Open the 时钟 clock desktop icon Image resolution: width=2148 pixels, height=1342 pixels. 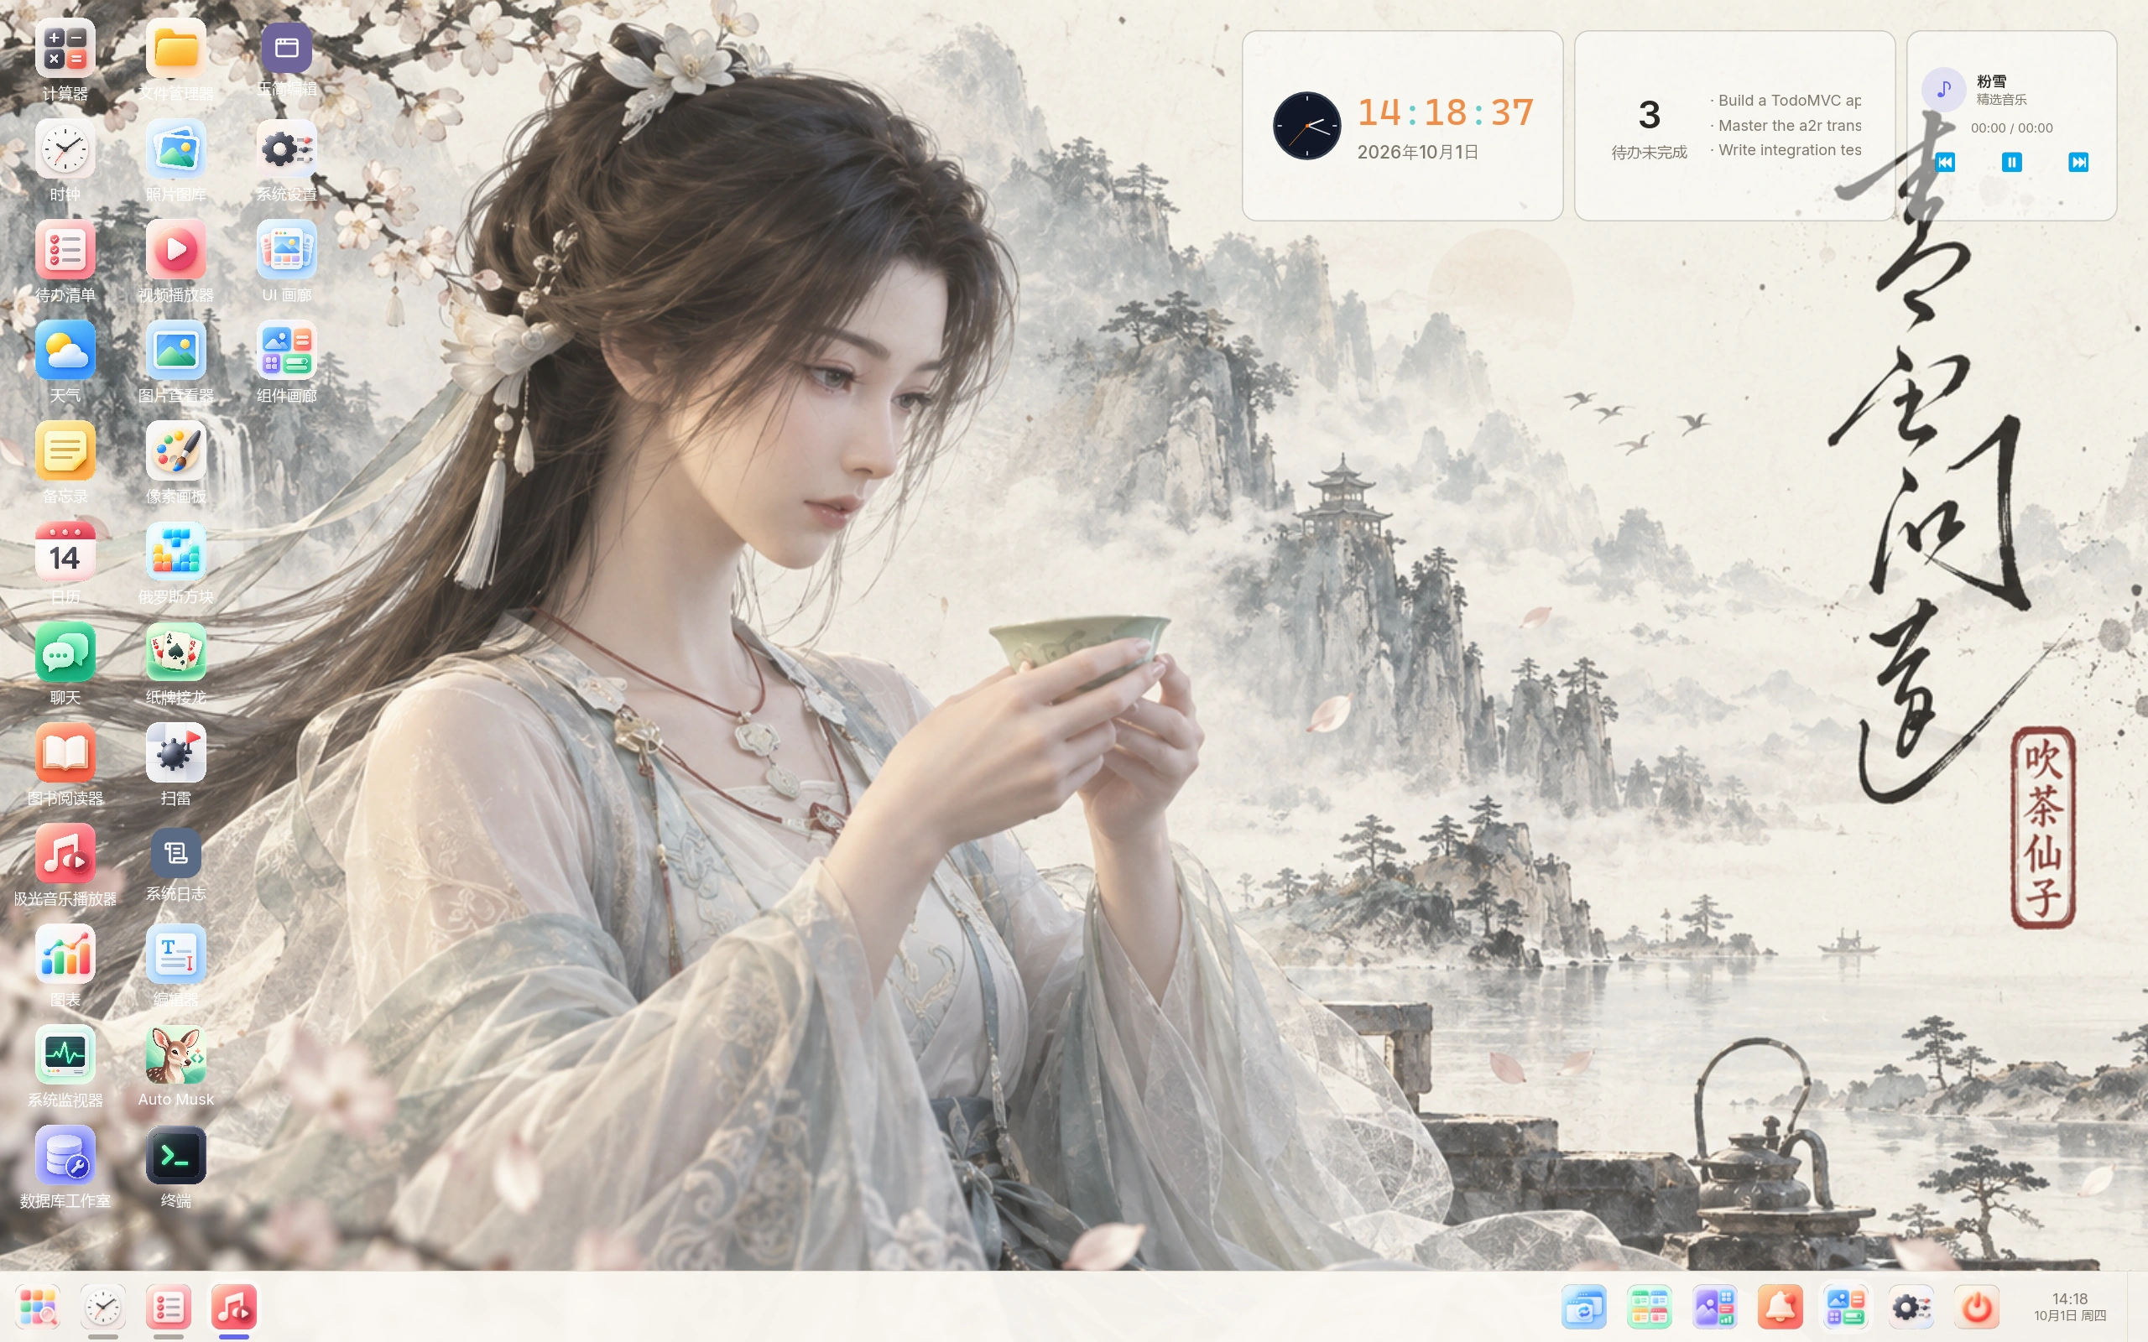65,149
